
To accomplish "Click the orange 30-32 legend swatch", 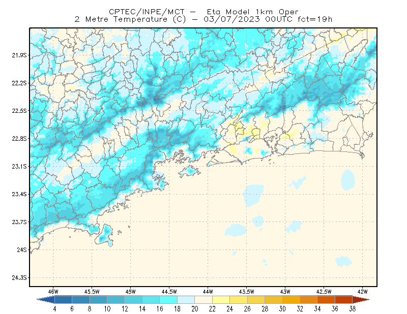I will 291,299.
